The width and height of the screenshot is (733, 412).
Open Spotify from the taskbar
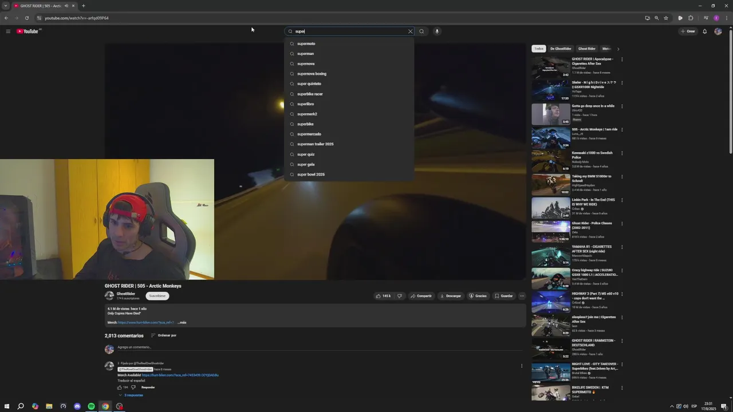[91, 406]
